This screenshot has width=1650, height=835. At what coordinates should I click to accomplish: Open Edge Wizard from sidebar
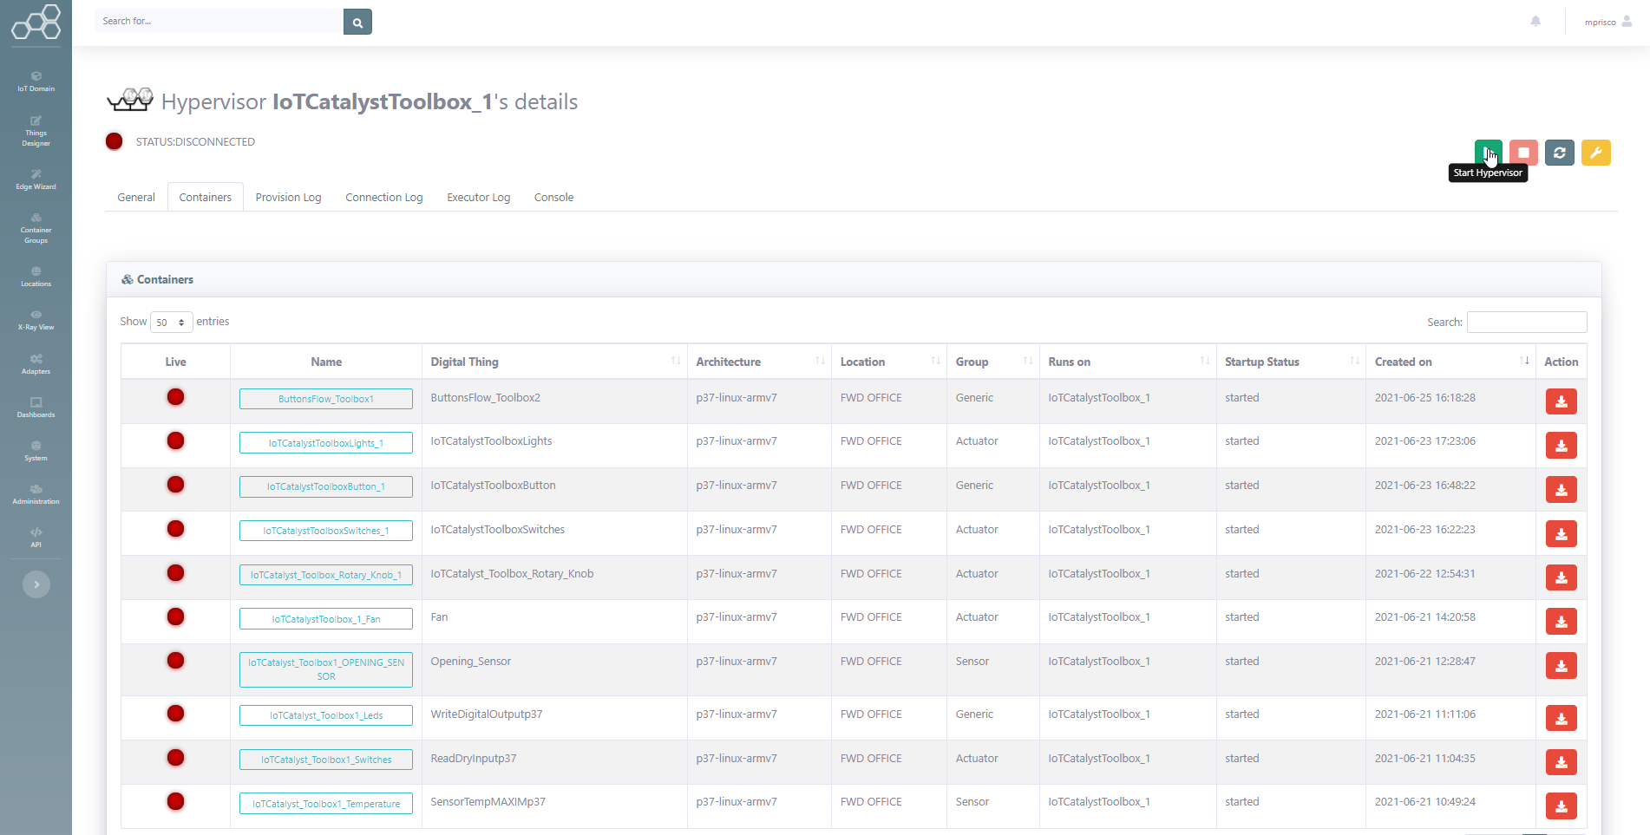(36, 179)
